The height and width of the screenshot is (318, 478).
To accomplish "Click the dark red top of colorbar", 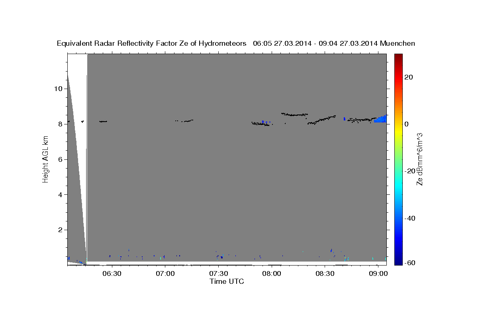I will point(398,57).
